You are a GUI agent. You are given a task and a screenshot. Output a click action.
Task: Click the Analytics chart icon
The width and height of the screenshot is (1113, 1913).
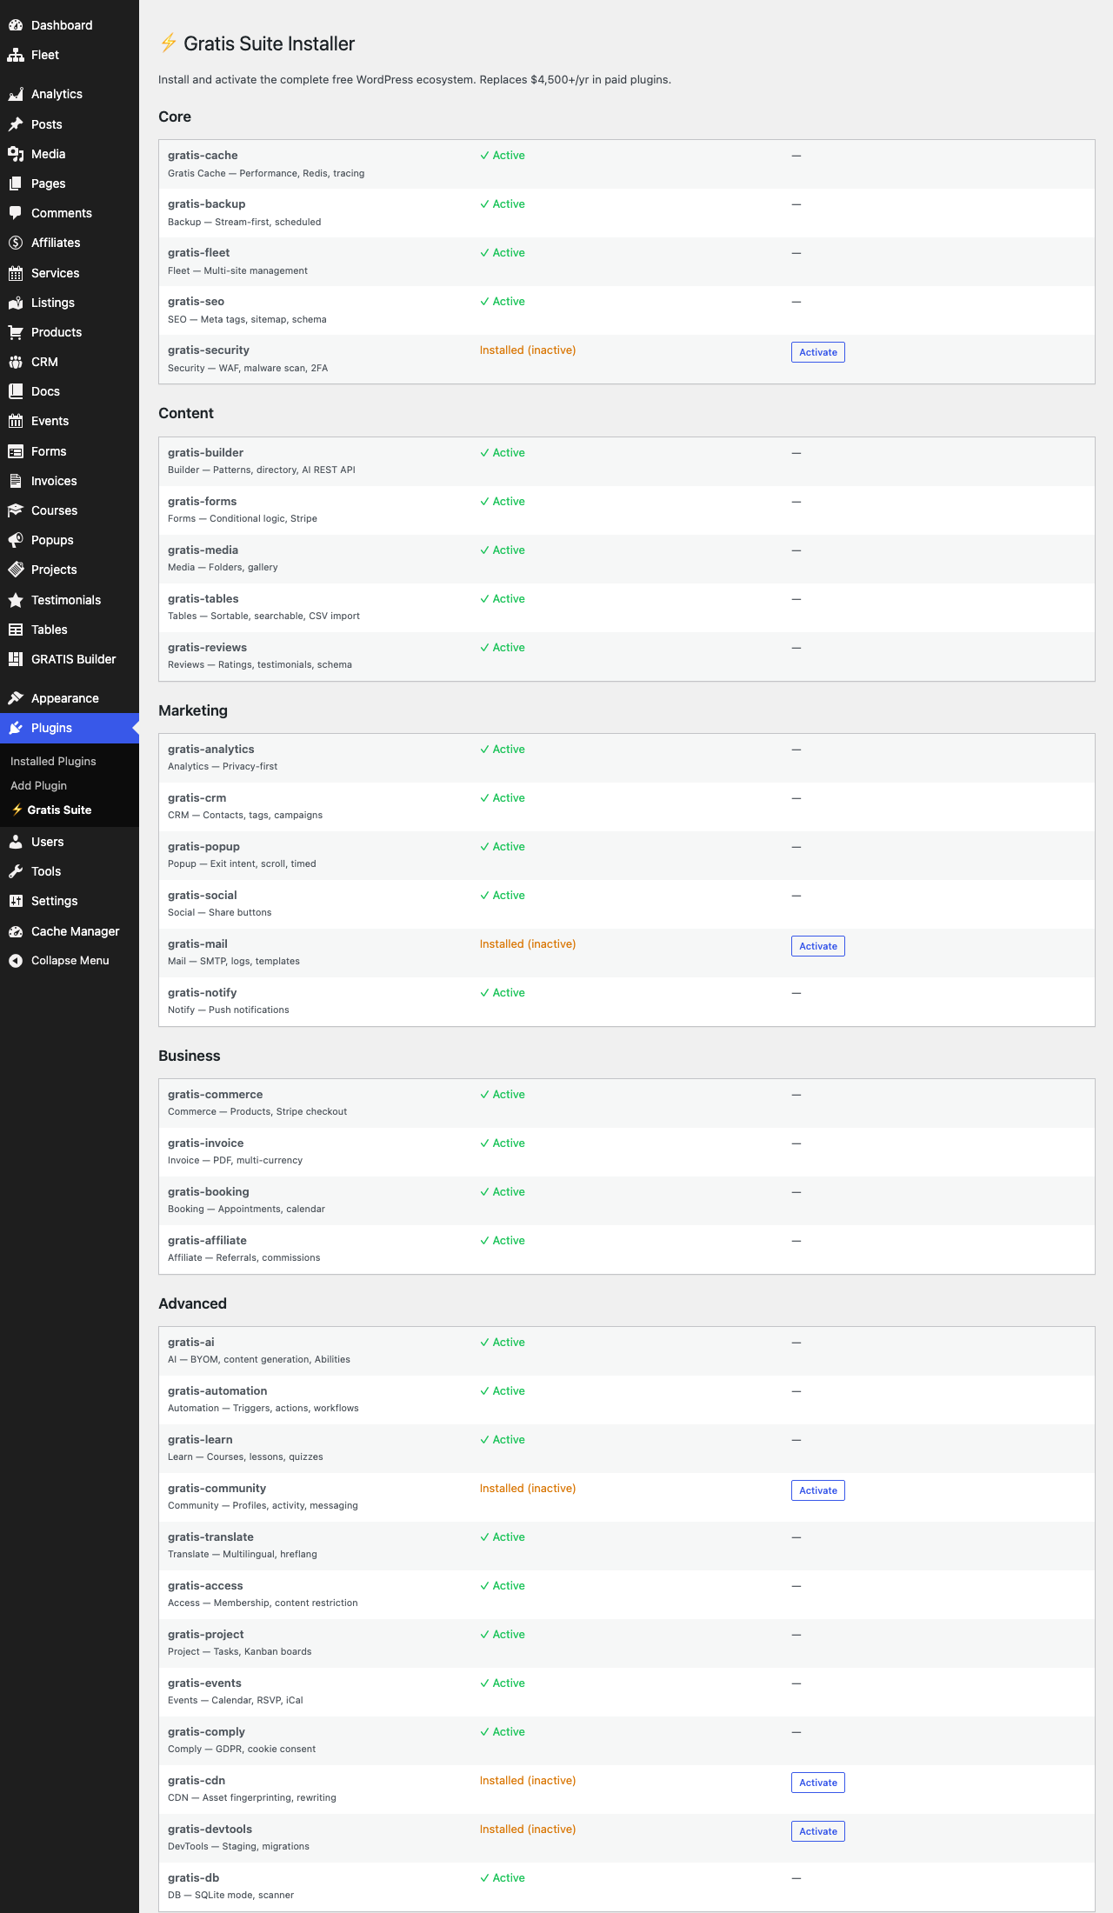pyautogui.click(x=16, y=94)
